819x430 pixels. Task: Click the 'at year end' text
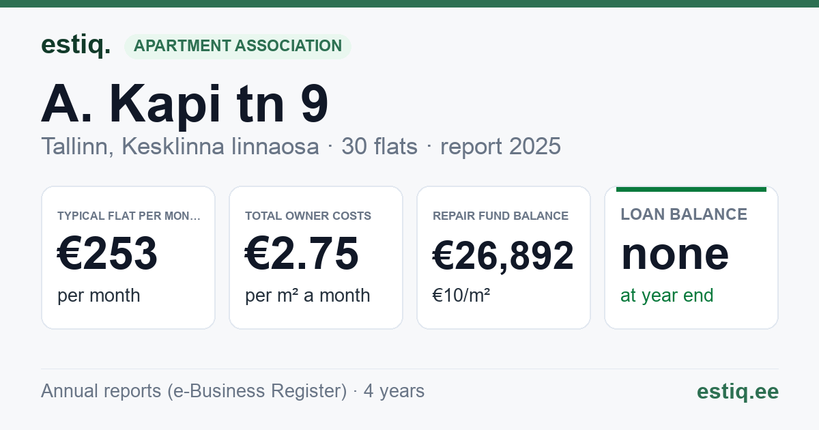[667, 296]
